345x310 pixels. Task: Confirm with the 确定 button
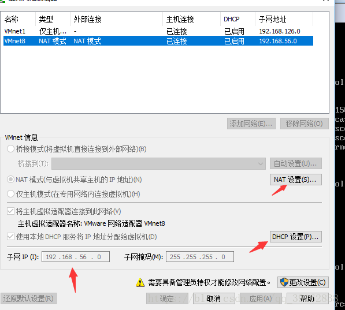pyautogui.click(x=167, y=298)
